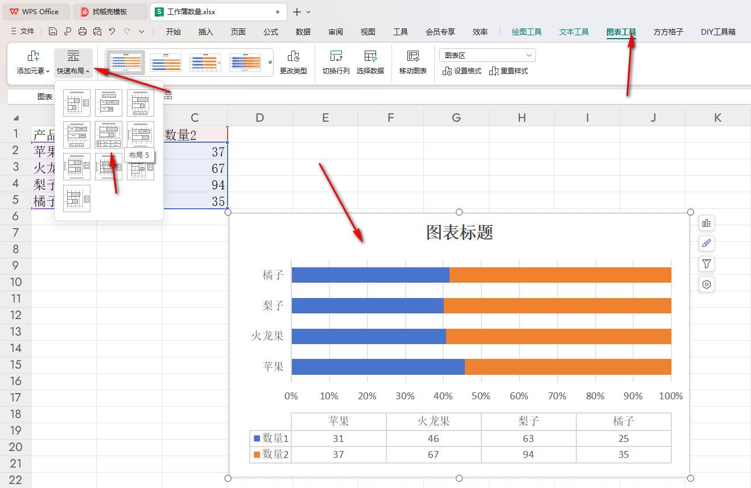This screenshot has width=751, height=488.
Task: Open the 会员专享 member tab
Action: [x=440, y=32]
